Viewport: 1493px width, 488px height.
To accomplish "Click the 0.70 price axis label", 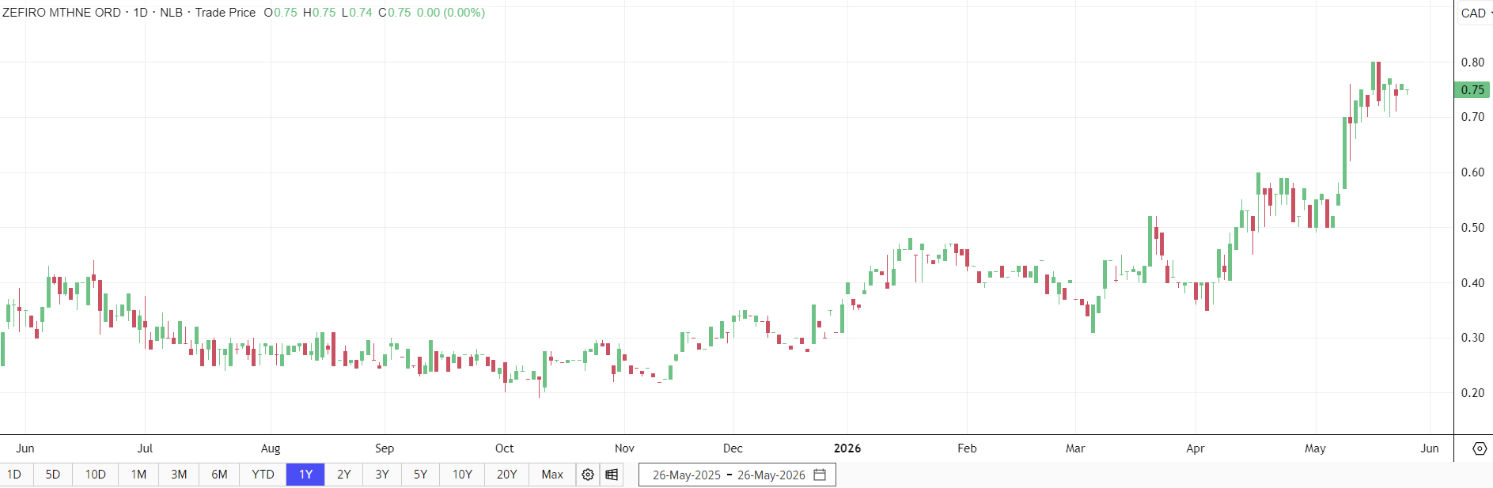I will tap(1472, 117).
